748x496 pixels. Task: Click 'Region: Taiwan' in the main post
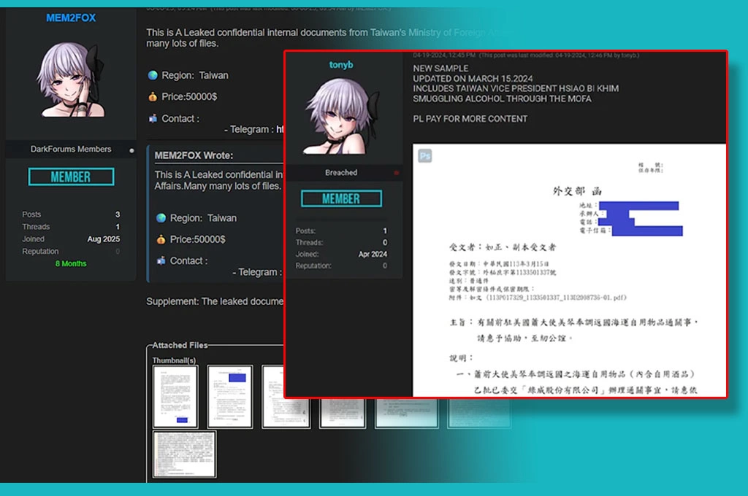(194, 75)
